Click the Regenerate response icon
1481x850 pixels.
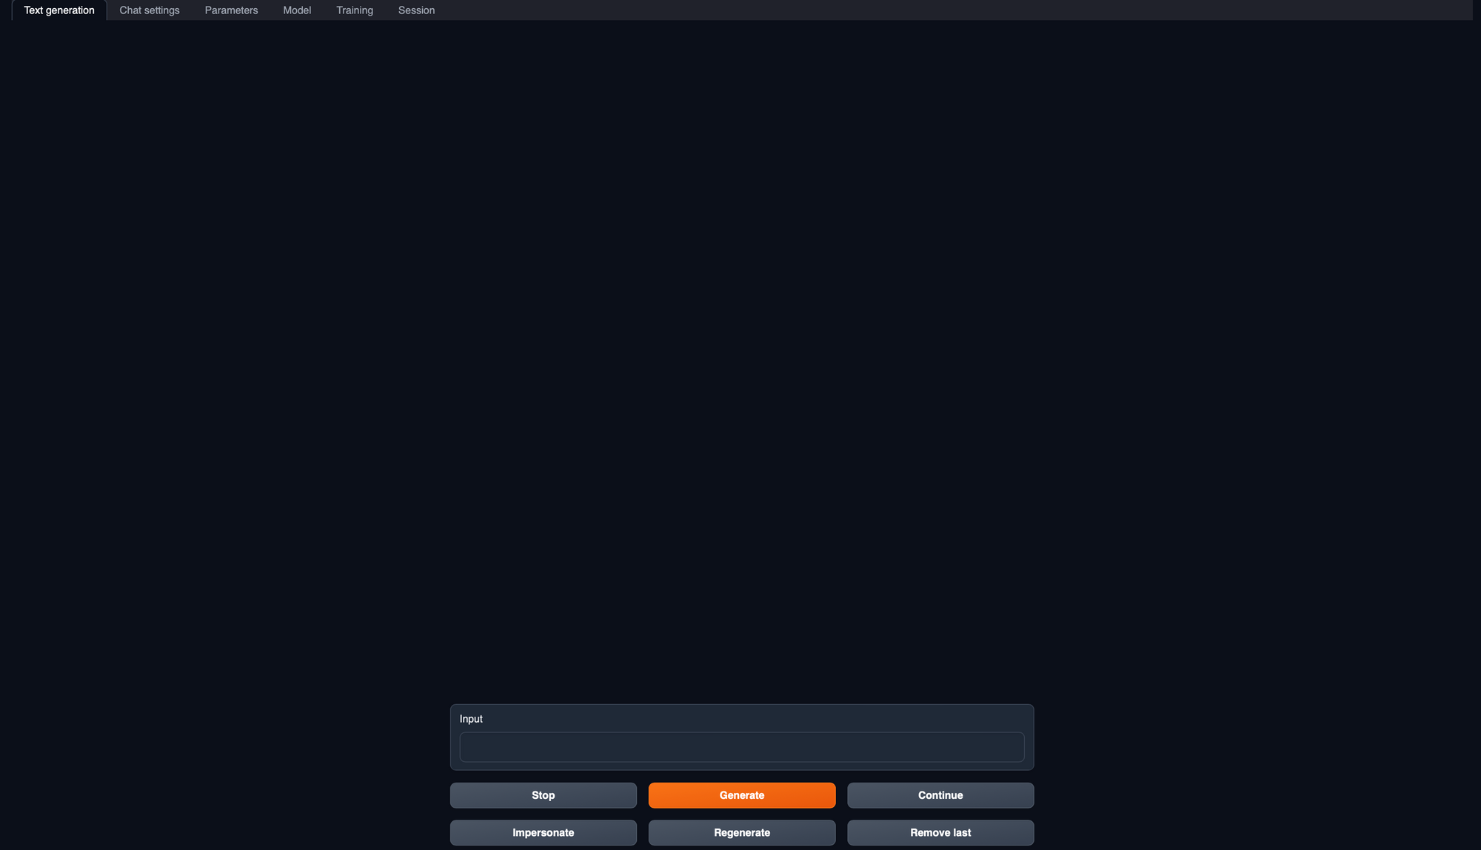[741, 831]
